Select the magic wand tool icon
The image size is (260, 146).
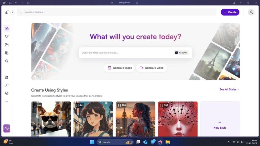[7, 85]
